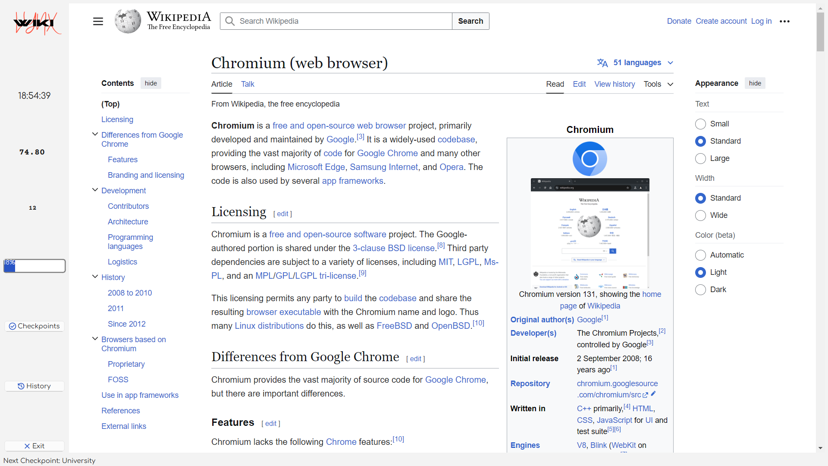The image size is (828, 466).
Task: Click the 51 languages translate icon
Action: [602, 63]
